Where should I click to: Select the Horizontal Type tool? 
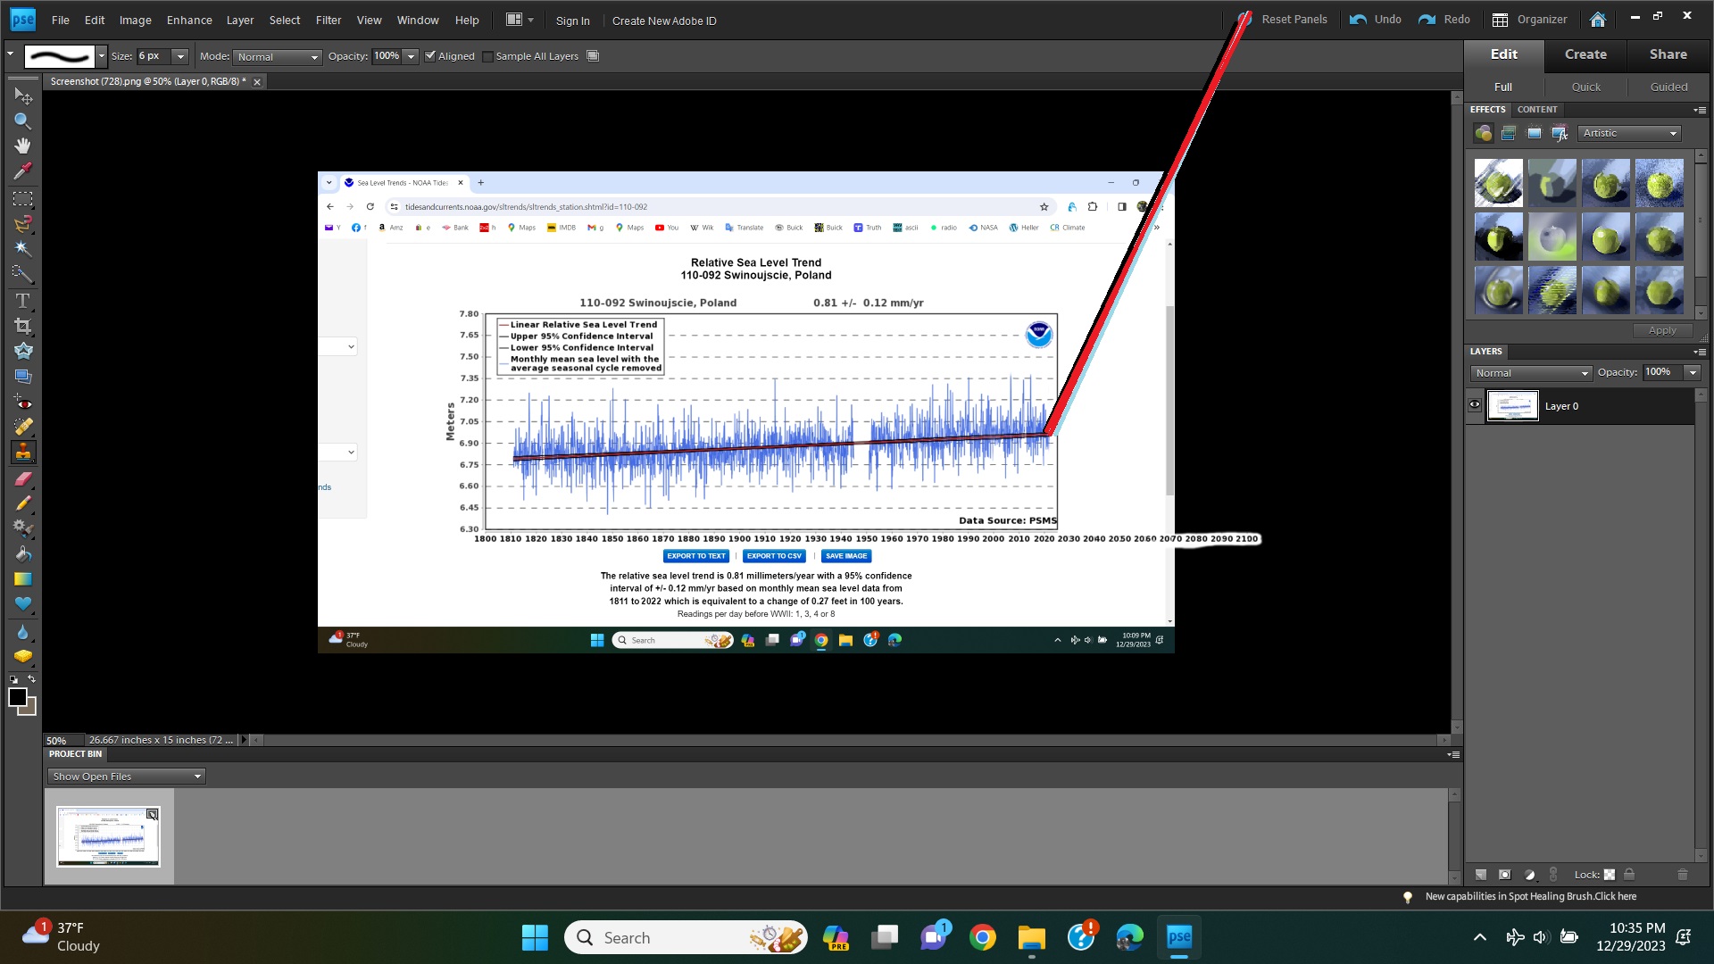22,301
